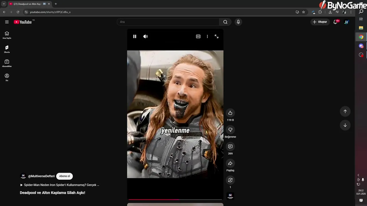This screenshot has height=206, width=367.
Task: Open the site information icon in address bar
Action: tap(26, 12)
